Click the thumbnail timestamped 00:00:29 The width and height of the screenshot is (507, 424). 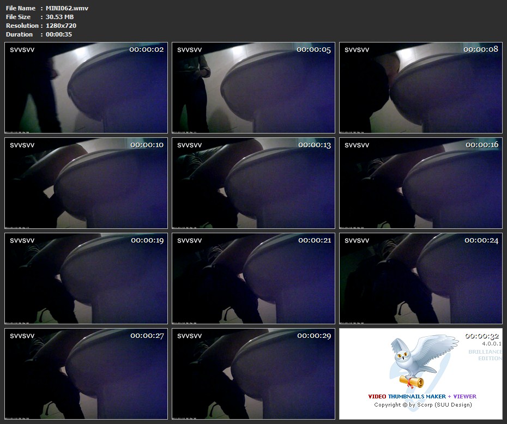(x=253, y=374)
